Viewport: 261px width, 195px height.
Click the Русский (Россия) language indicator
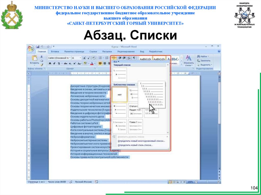(83, 182)
